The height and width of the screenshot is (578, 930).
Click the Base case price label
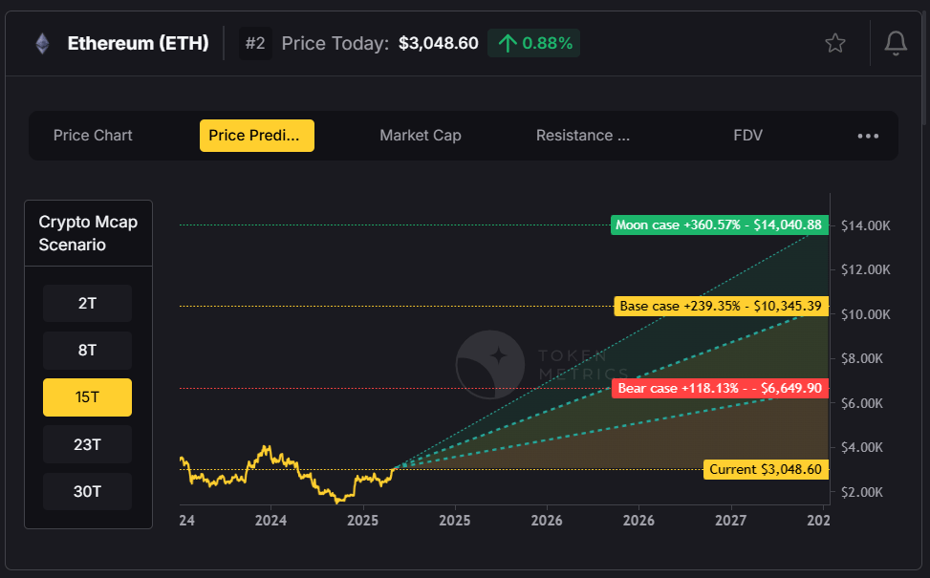(721, 307)
